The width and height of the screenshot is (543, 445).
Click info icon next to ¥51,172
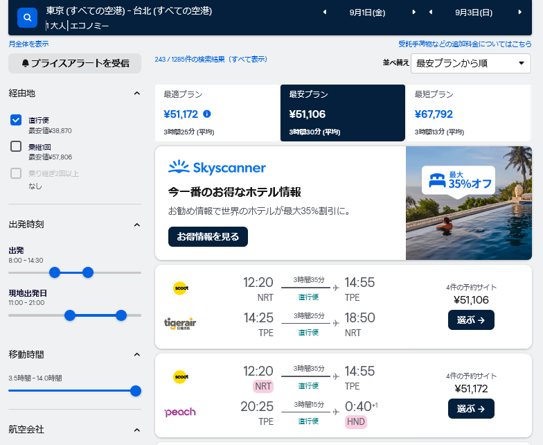coord(206,114)
